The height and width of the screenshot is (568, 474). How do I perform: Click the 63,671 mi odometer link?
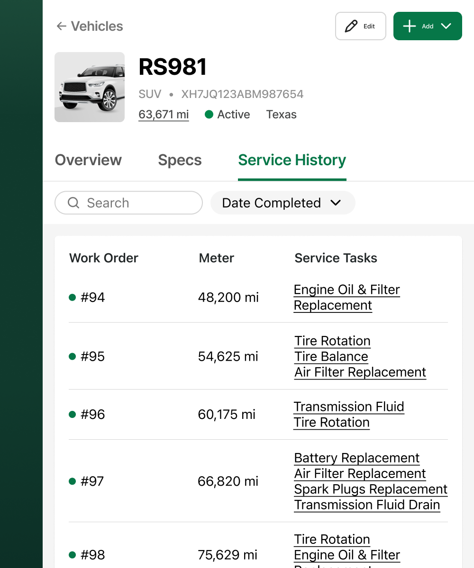coord(164,115)
